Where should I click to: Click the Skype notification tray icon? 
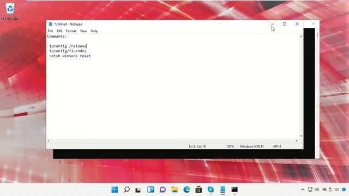point(344,189)
